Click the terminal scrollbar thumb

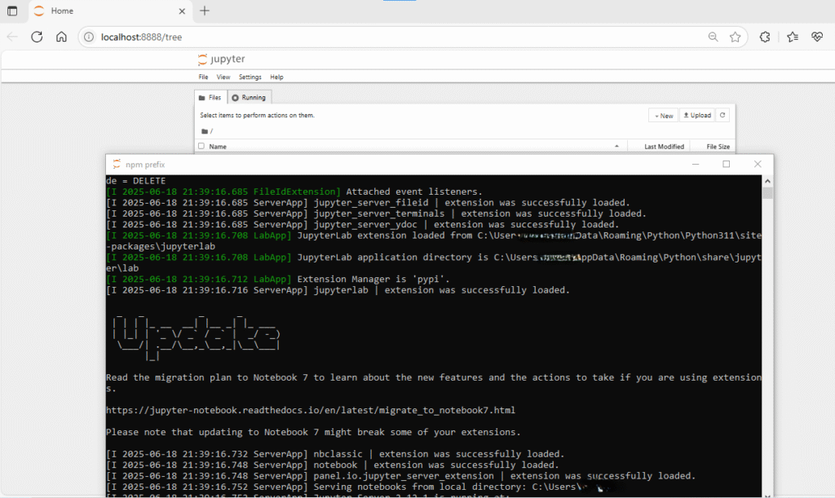point(767,192)
